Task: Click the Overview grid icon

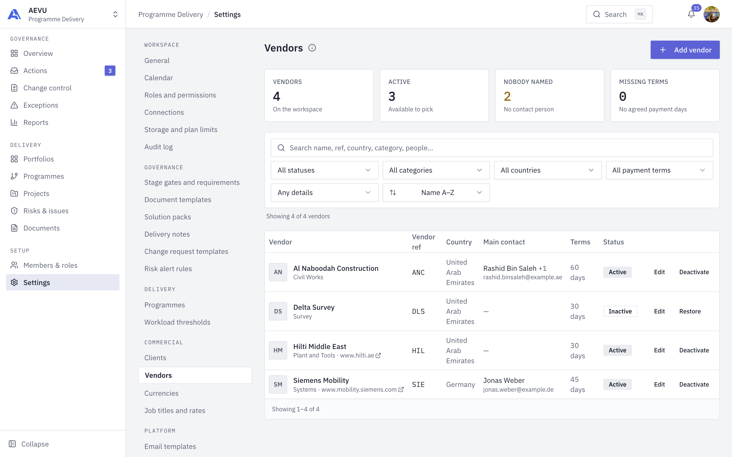Action: tap(14, 53)
